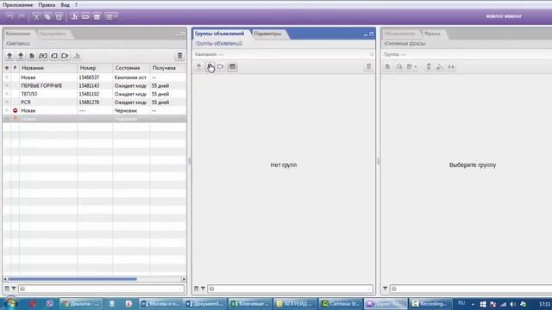This screenshot has height=310, width=552.
Task: Select the Новая draft row with red stop icon
Action: point(94,111)
